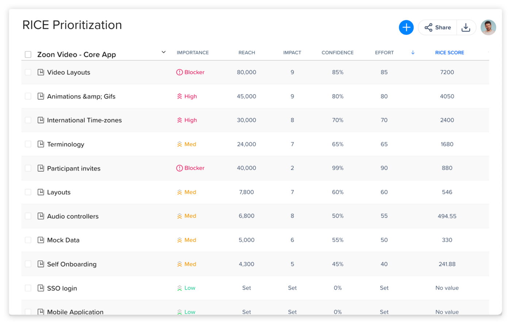Click the Blocker icon for Participant invites
This screenshot has height=325, width=511.
click(179, 168)
